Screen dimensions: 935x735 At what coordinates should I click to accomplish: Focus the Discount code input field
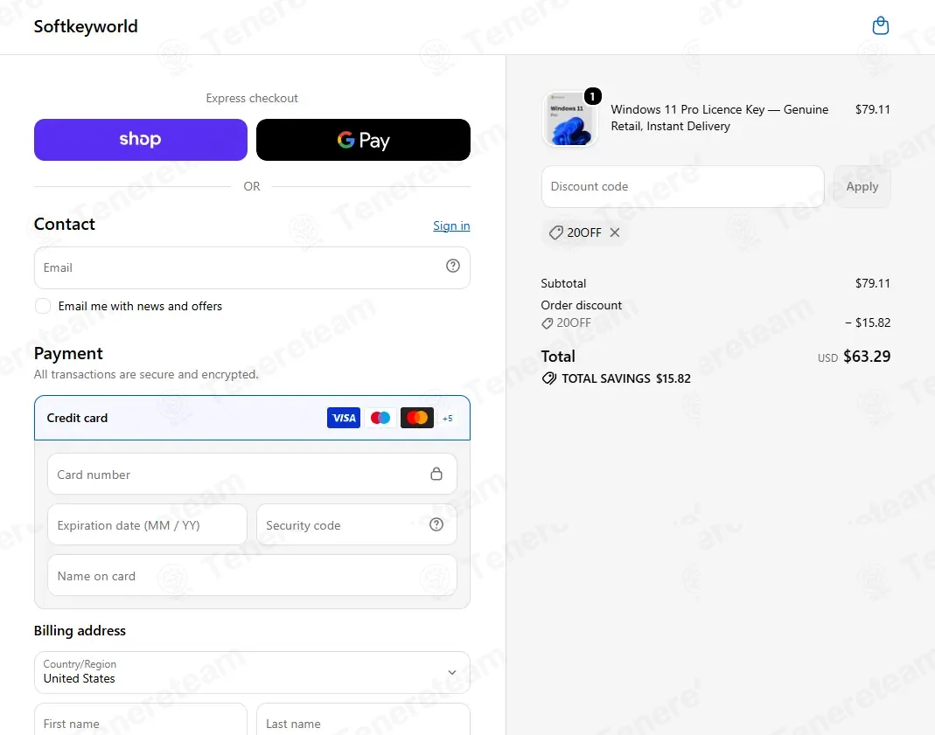point(683,186)
